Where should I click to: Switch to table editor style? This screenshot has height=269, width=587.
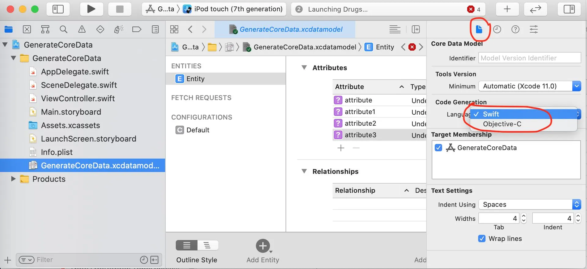click(186, 245)
